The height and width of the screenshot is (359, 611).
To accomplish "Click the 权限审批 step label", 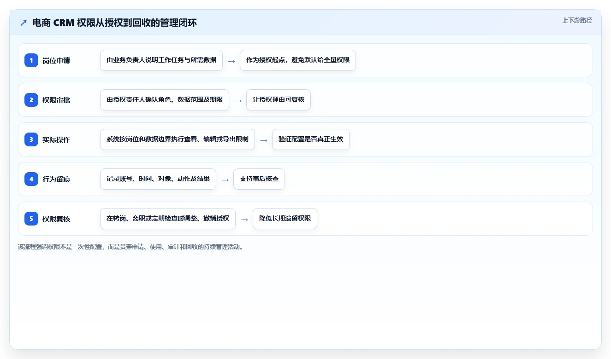I will click(56, 100).
